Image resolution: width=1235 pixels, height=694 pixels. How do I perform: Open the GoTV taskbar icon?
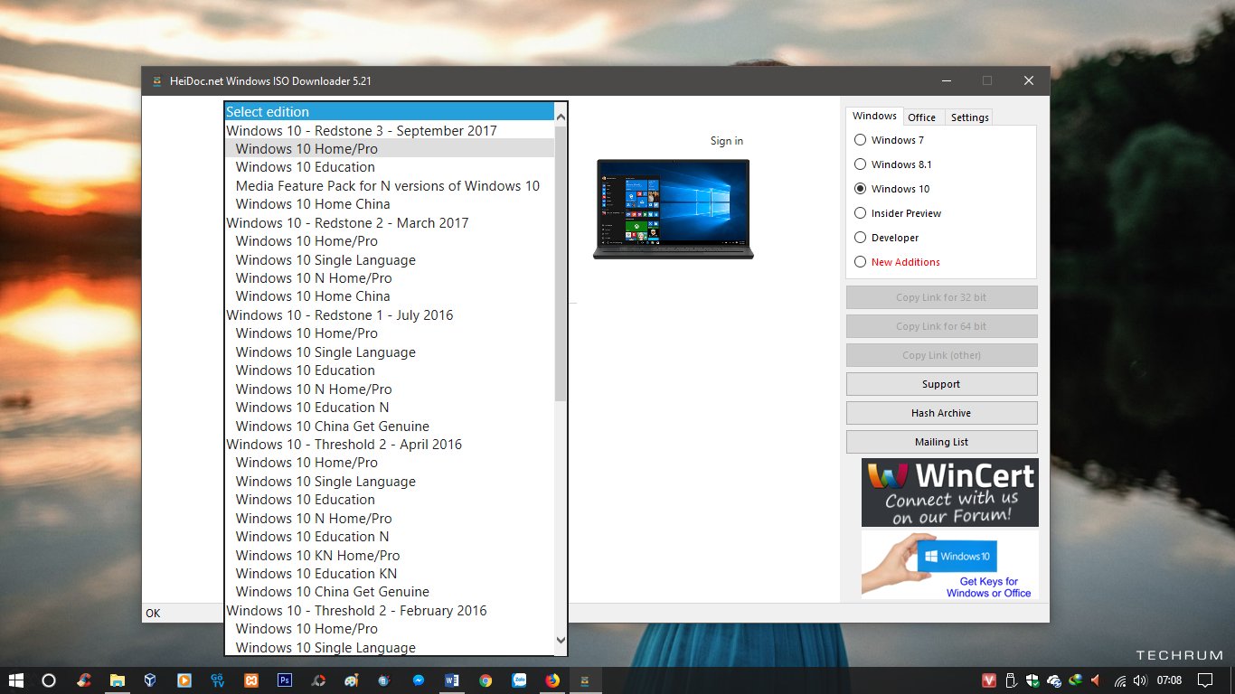tap(217, 680)
